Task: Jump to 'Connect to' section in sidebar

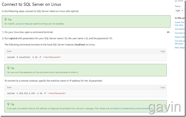Action: (x=180, y=33)
